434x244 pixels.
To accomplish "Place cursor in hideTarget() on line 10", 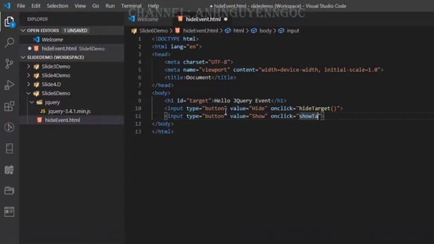I will coord(317,108).
